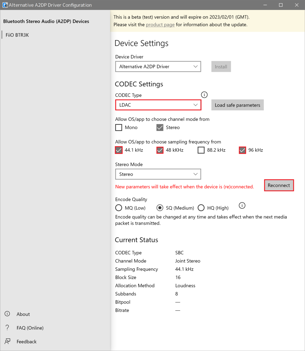Click the Install button
The height and width of the screenshot is (351, 305).
[x=221, y=67]
